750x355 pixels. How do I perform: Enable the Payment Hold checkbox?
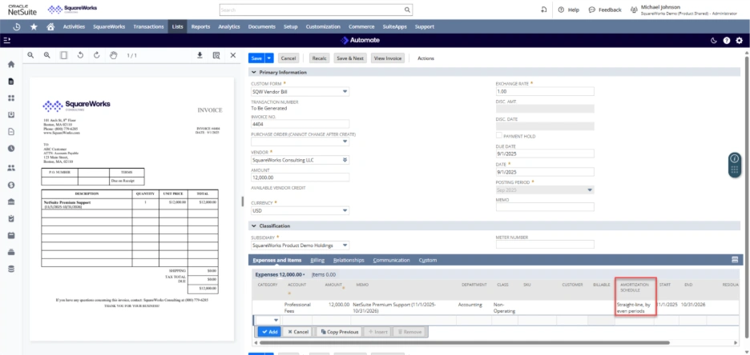tap(499, 136)
